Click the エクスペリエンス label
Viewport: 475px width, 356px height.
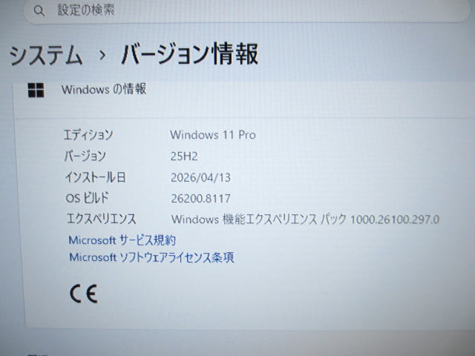click(x=101, y=219)
